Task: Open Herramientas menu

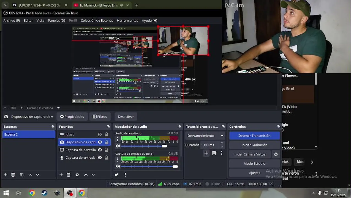Action: 127,20
